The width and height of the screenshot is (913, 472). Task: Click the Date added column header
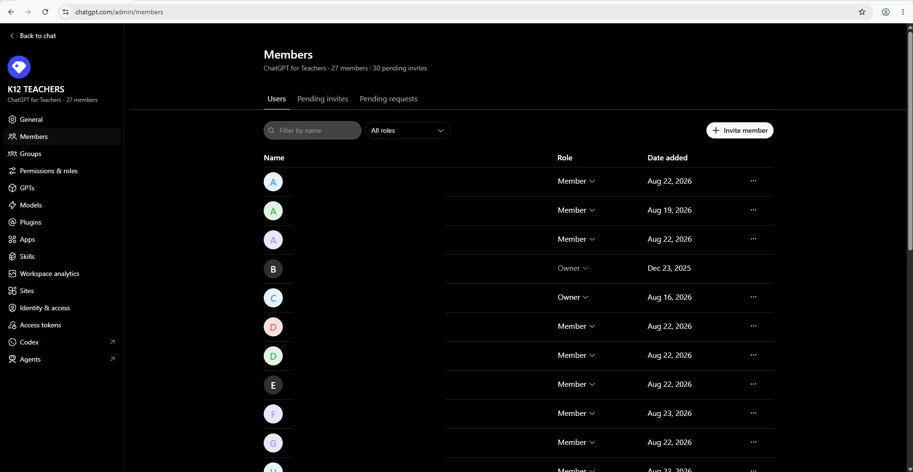667,157
